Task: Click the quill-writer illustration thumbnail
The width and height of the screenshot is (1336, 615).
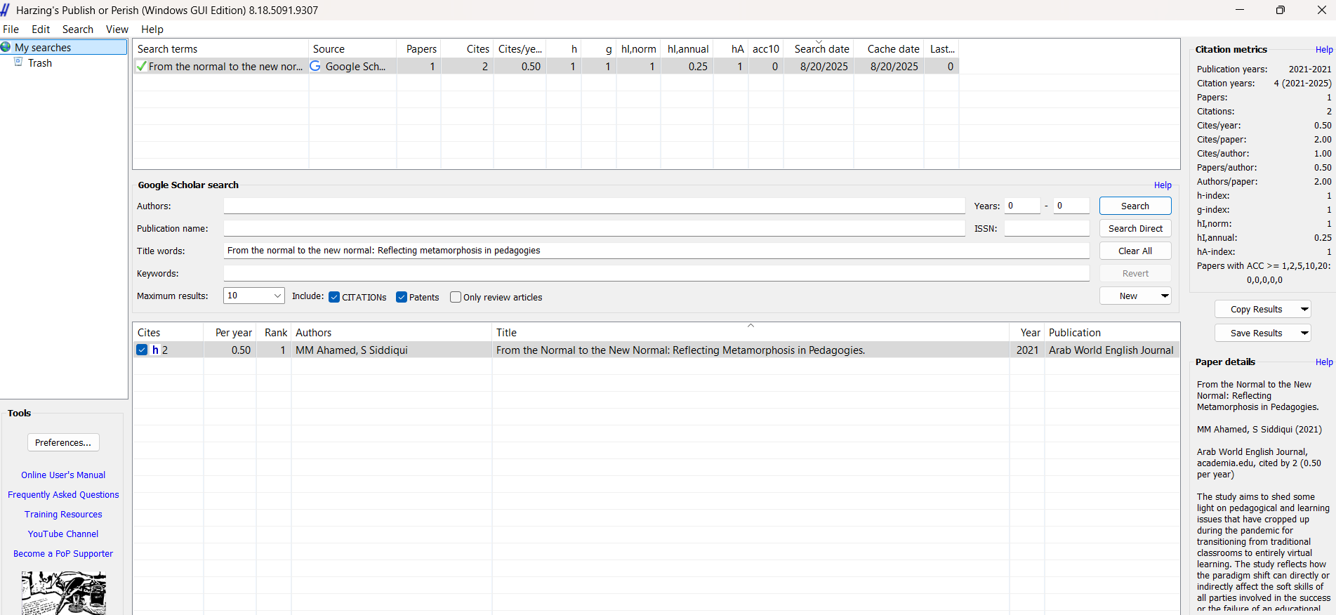Action: pos(63,593)
